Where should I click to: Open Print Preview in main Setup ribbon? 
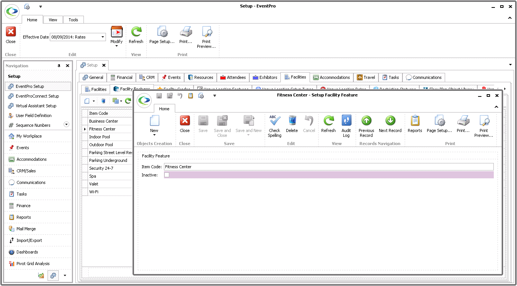[x=206, y=37]
